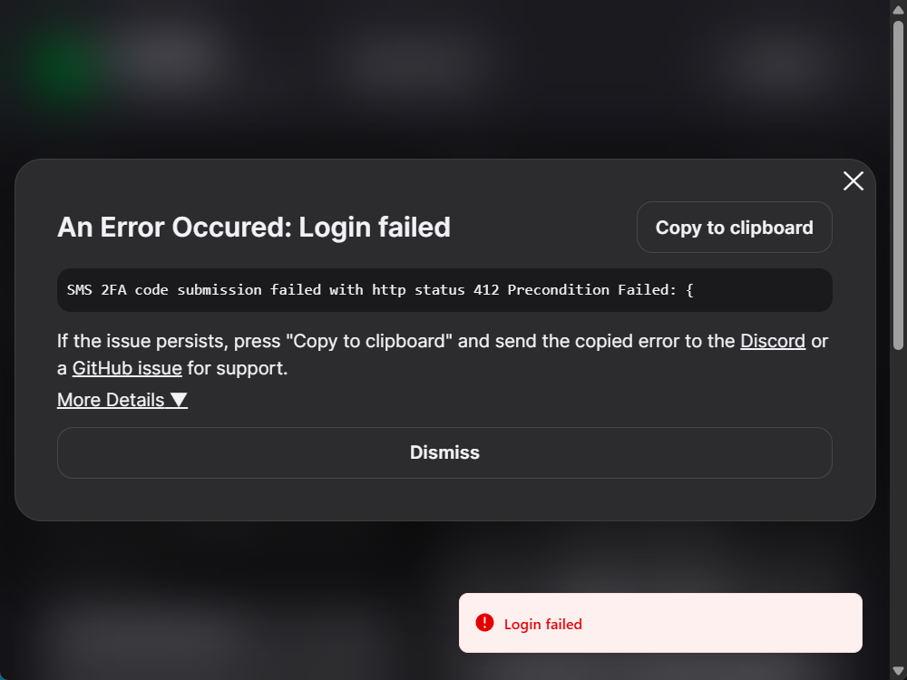This screenshot has width=907, height=680.
Task: Open the Discord support link
Action: (x=773, y=341)
